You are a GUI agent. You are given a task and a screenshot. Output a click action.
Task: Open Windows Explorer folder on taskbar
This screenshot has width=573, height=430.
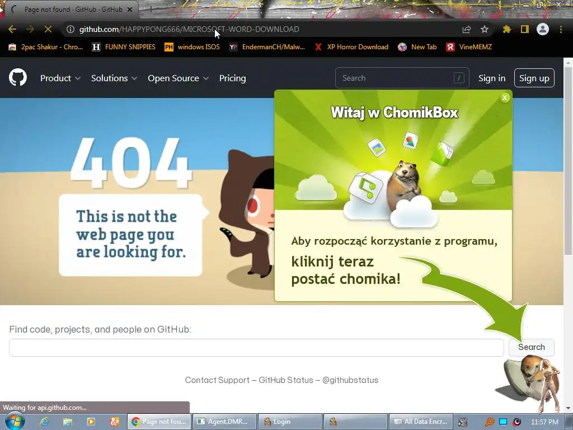pos(68,422)
